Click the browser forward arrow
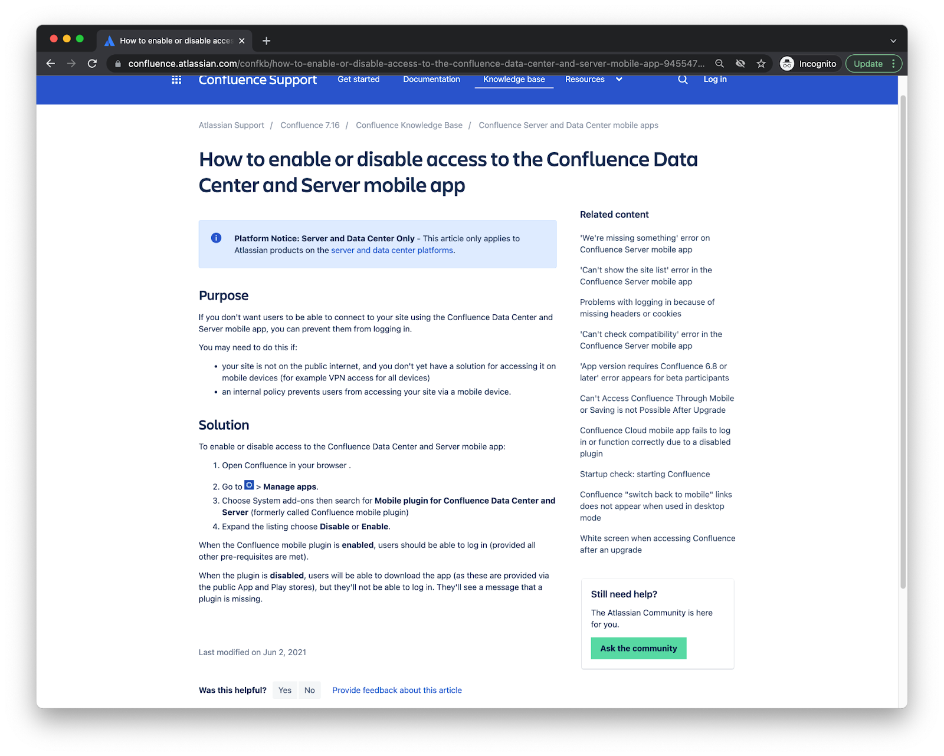 click(71, 64)
